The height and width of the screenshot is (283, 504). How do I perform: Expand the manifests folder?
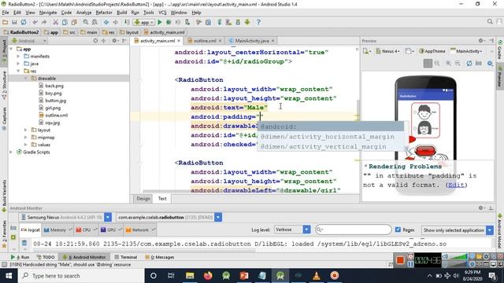pos(18,56)
